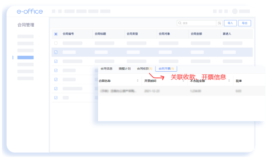
Task: Select the 合同开票 tab
Action: pos(166,69)
